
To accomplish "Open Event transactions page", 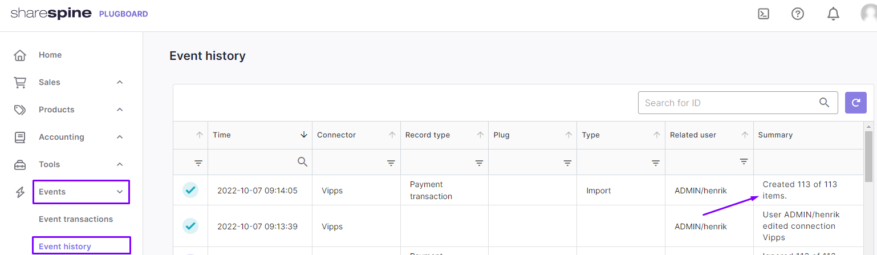I will pyautogui.click(x=76, y=219).
